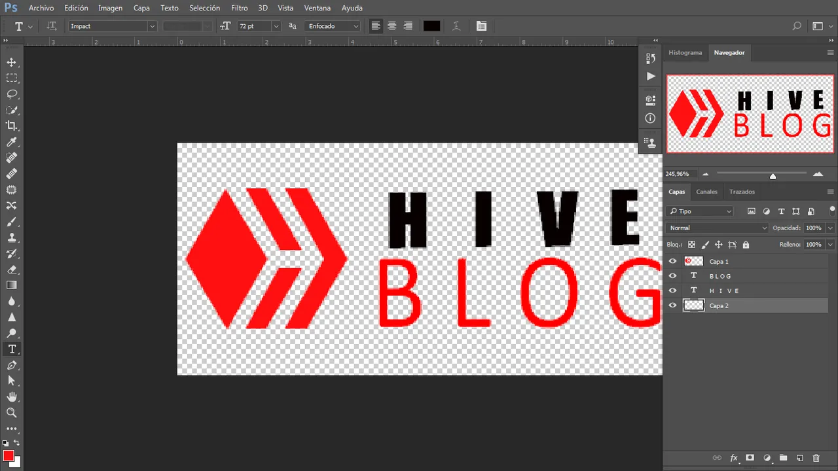Click the warp text icon

point(456,26)
